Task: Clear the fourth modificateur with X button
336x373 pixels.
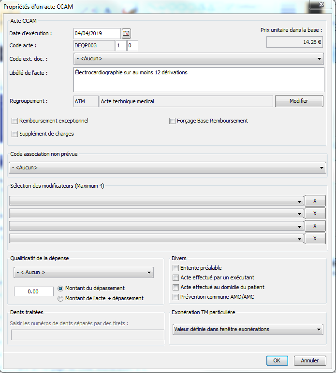Action: pos(315,238)
